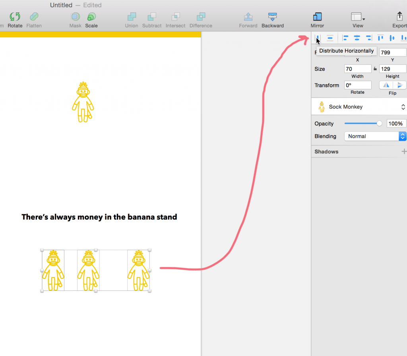Click the Opacity slider handle

[x=379, y=124]
